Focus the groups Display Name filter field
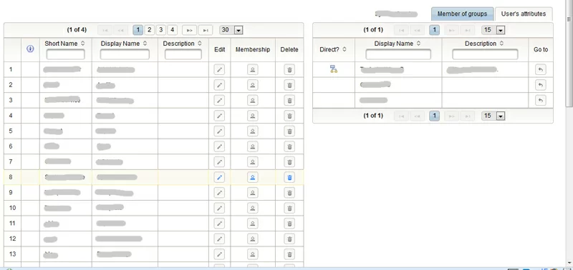573x270 pixels. [398, 54]
